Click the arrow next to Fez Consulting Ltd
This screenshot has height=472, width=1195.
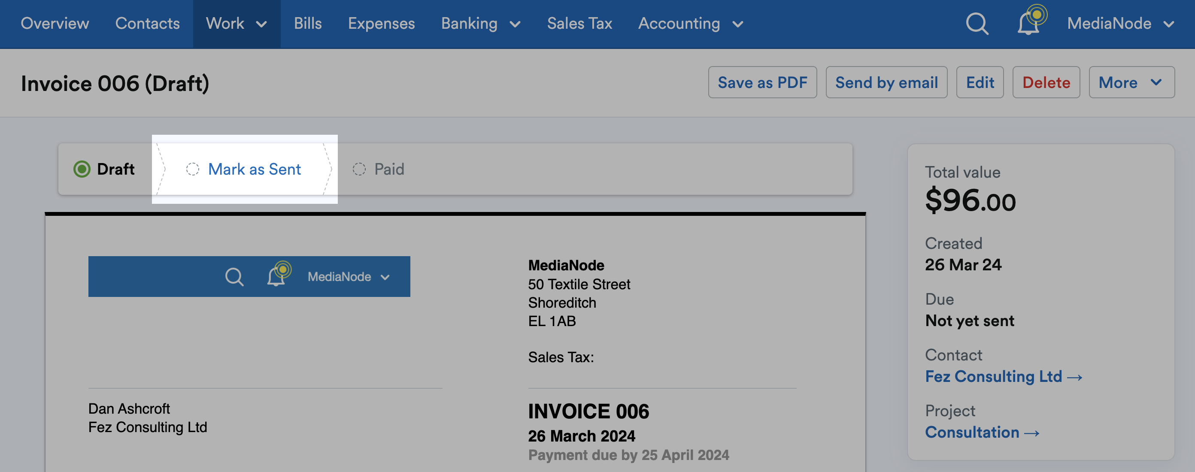pos(1074,378)
